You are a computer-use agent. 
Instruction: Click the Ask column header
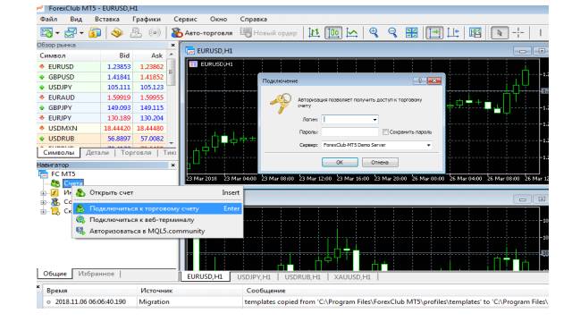(149, 55)
